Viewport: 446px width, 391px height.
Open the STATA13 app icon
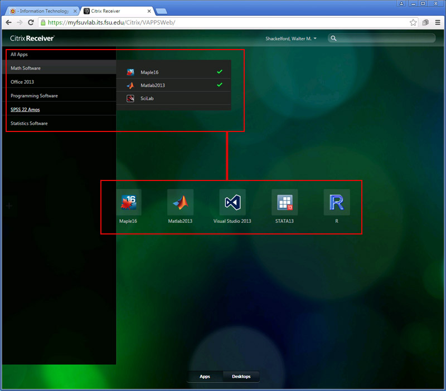coord(284,202)
